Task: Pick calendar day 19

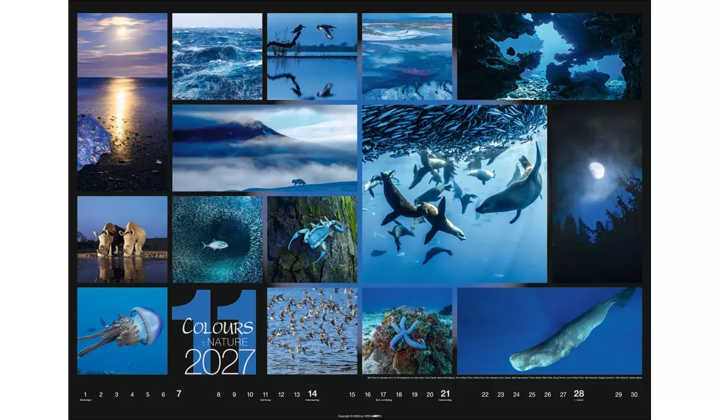Action: pyautogui.click(x=415, y=394)
